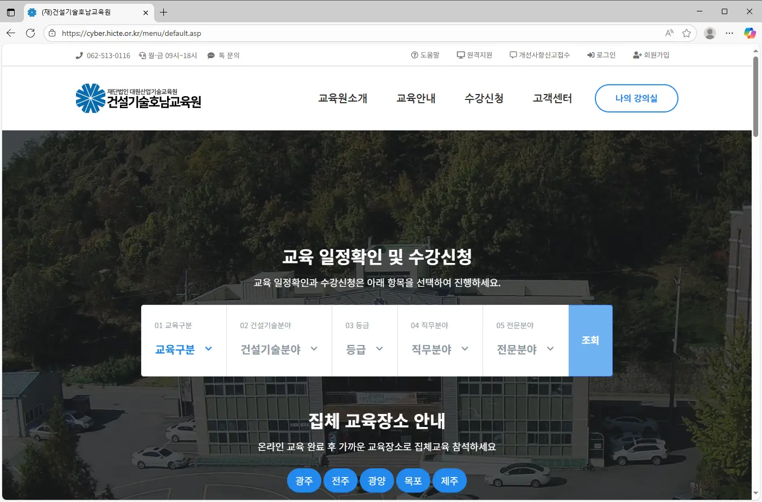Click the read aloud icon in address bar

[669, 33]
